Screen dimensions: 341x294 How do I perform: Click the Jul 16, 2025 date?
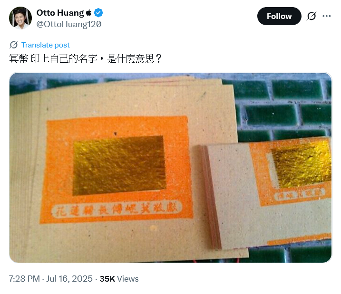(69, 279)
